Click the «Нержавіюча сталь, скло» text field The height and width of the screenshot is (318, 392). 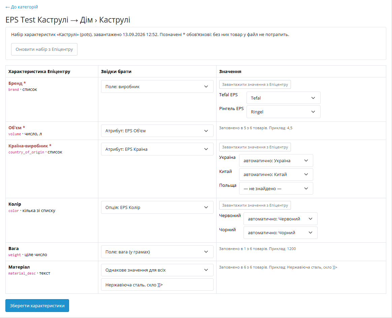pyautogui.click(x=157, y=285)
